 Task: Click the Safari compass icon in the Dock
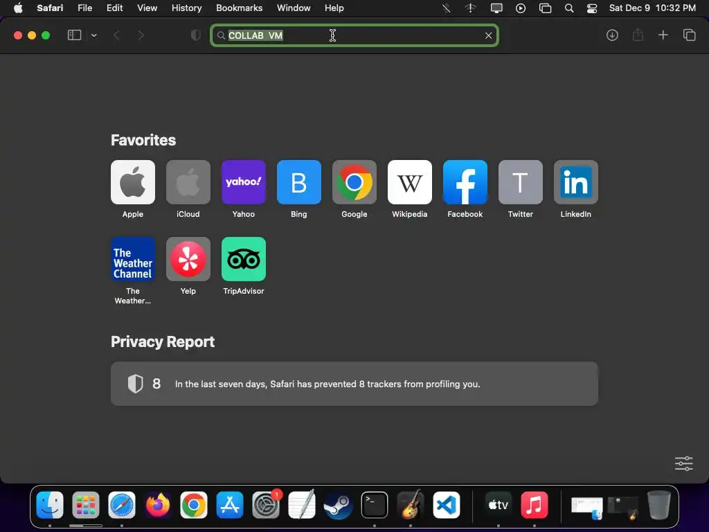coord(122,504)
